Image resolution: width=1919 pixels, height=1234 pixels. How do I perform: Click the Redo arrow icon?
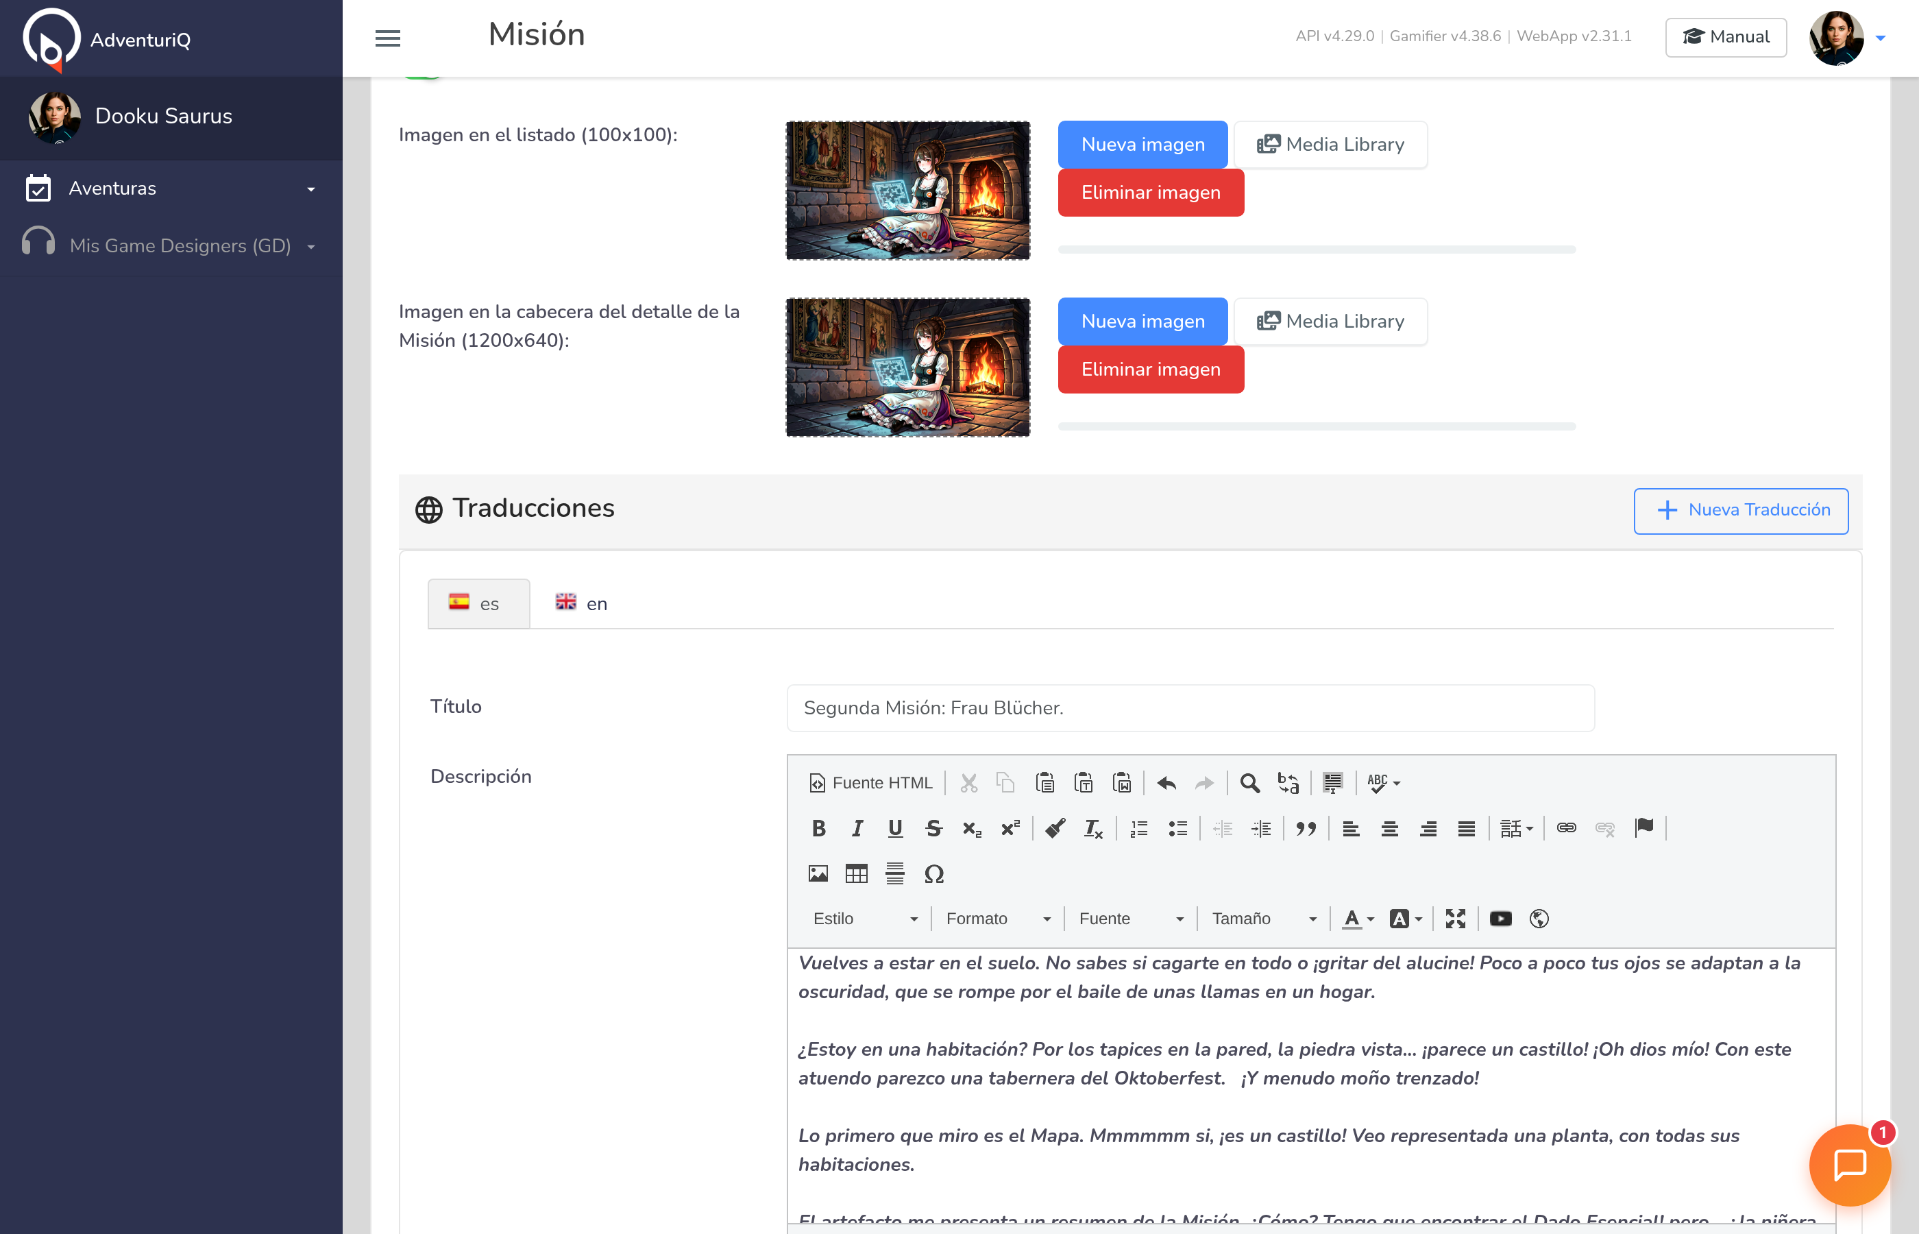1203,783
